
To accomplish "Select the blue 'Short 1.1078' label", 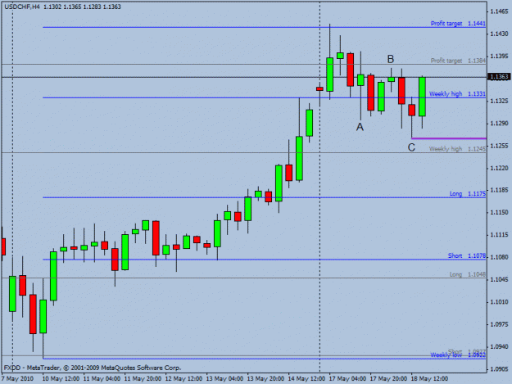I will pyautogui.click(x=467, y=255).
